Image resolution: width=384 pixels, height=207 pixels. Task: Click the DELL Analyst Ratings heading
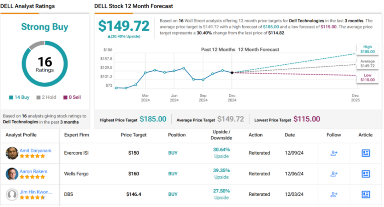tap(27, 6)
